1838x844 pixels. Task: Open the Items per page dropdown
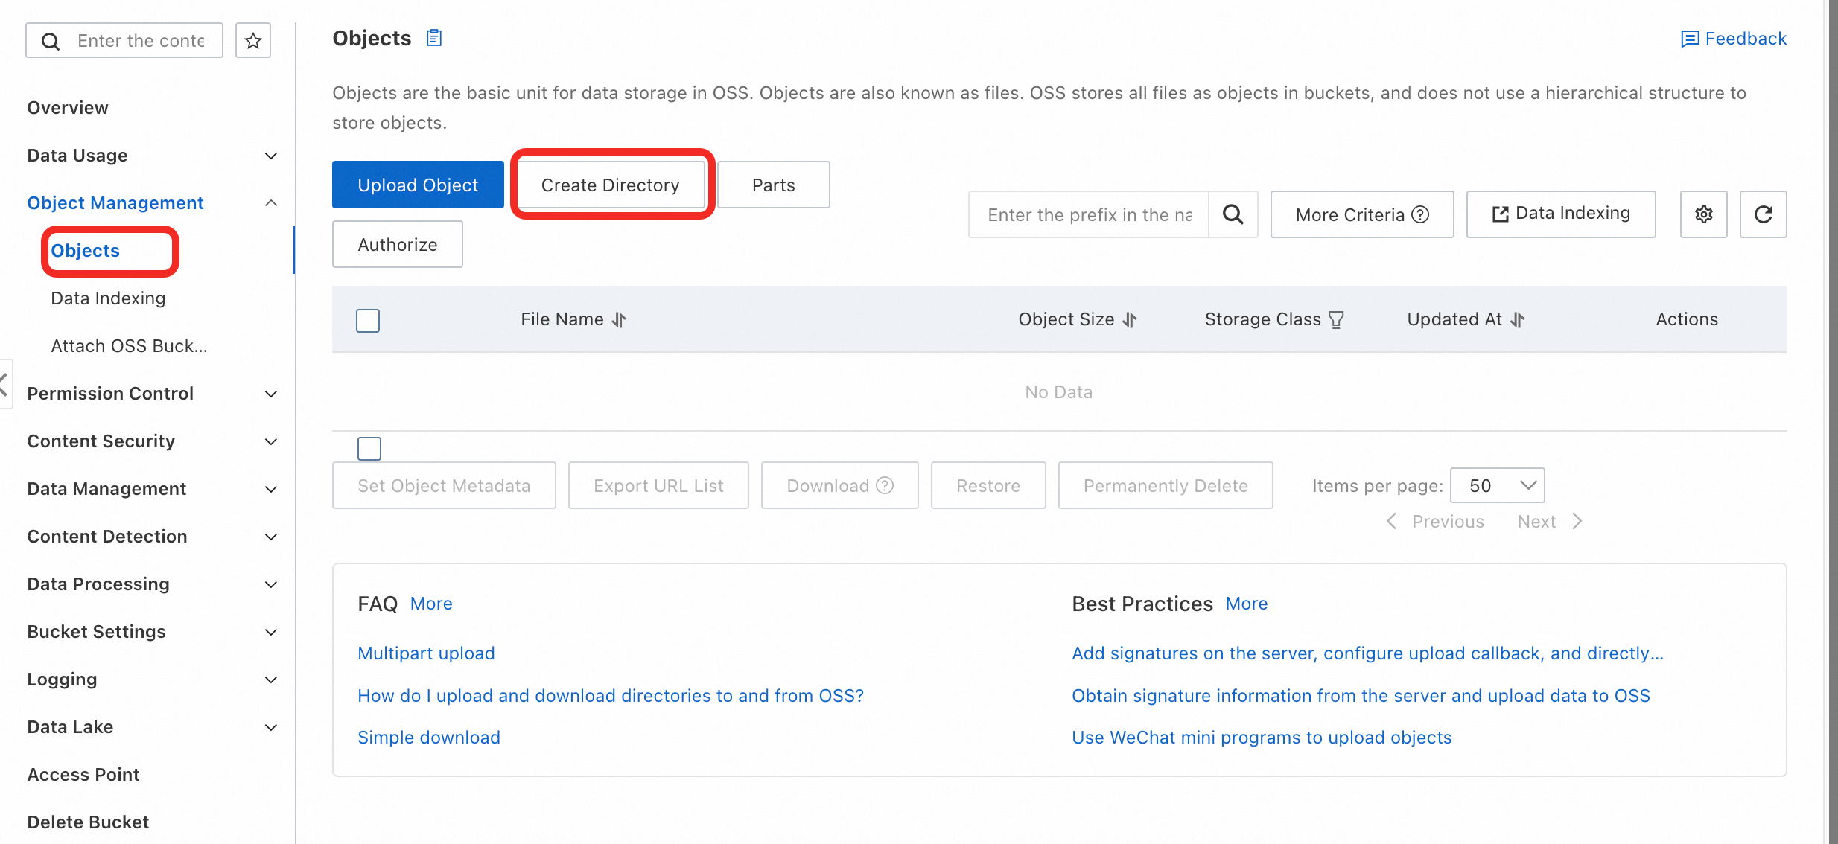tap(1498, 485)
